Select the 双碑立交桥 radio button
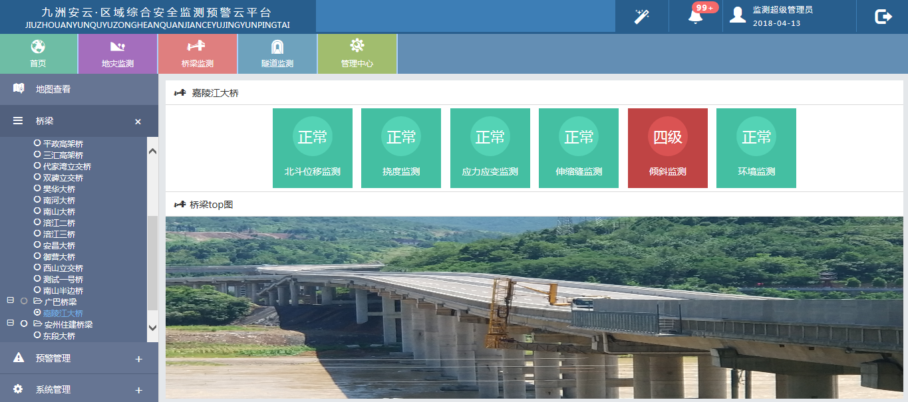The height and width of the screenshot is (402, 908). 37,177
